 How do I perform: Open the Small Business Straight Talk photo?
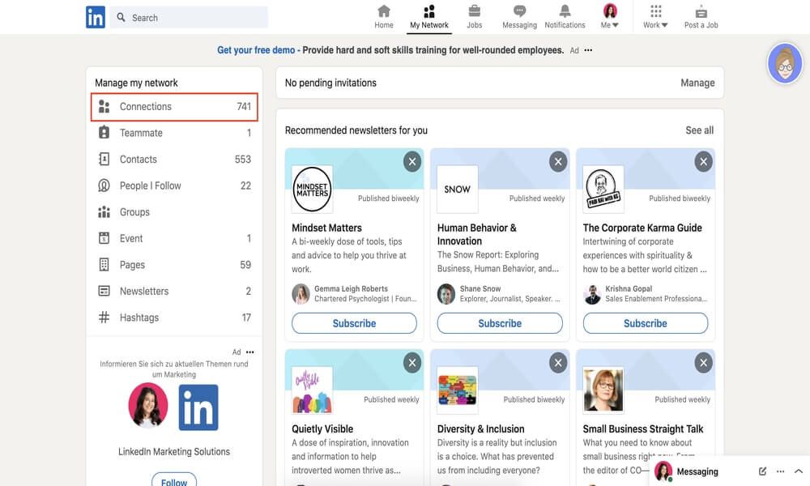(603, 390)
